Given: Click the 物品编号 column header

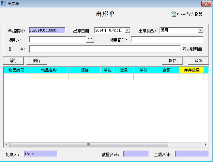Looking at the screenshot, I should (x=16, y=70).
